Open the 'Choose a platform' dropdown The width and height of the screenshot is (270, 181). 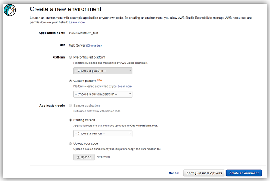click(x=102, y=71)
